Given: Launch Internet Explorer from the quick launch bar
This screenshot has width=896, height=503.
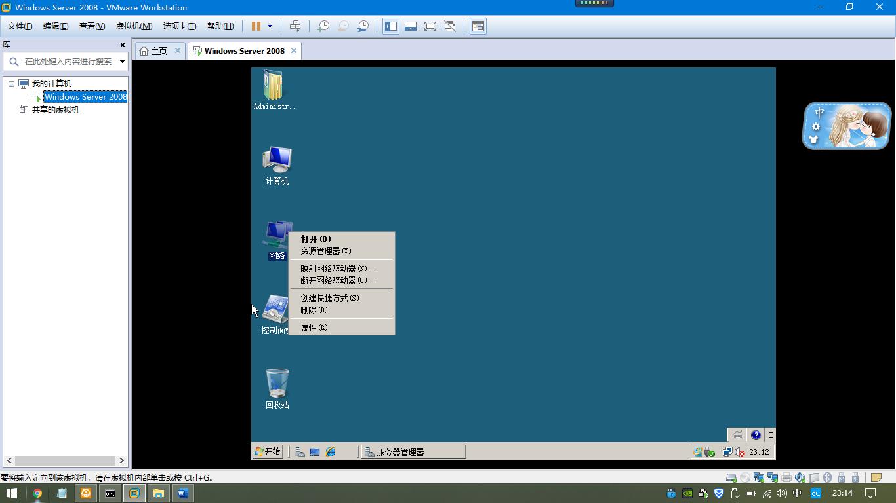Looking at the screenshot, I should pyautogui.click(x=331, y=452).
